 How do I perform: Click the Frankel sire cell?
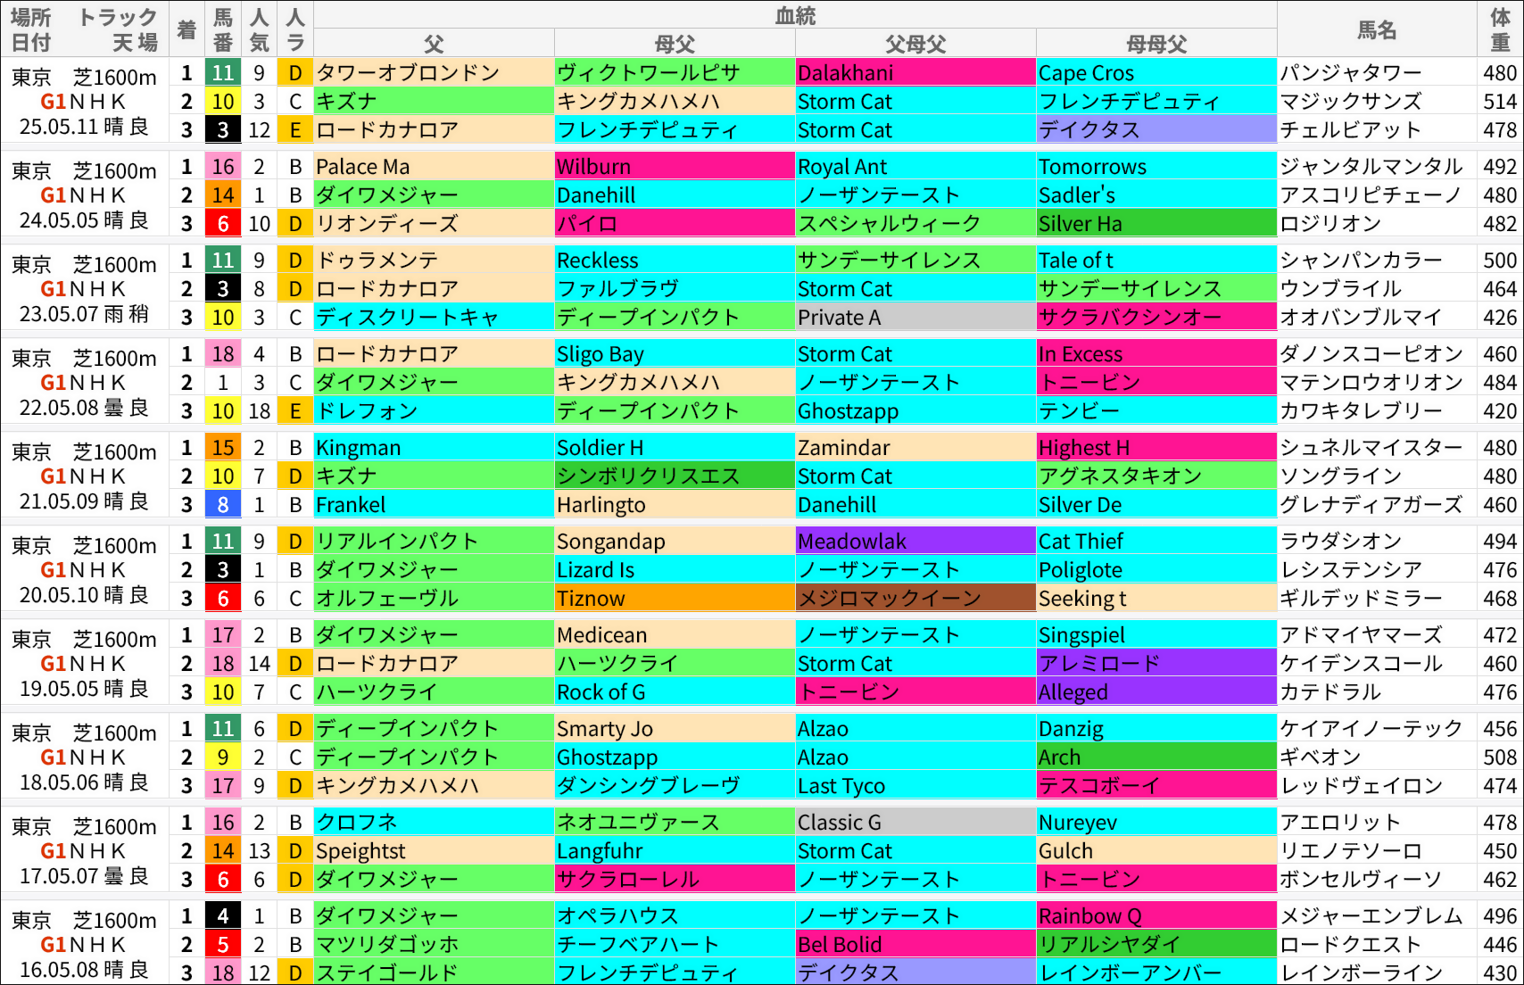pyautogui.click(x=434, y=505)
